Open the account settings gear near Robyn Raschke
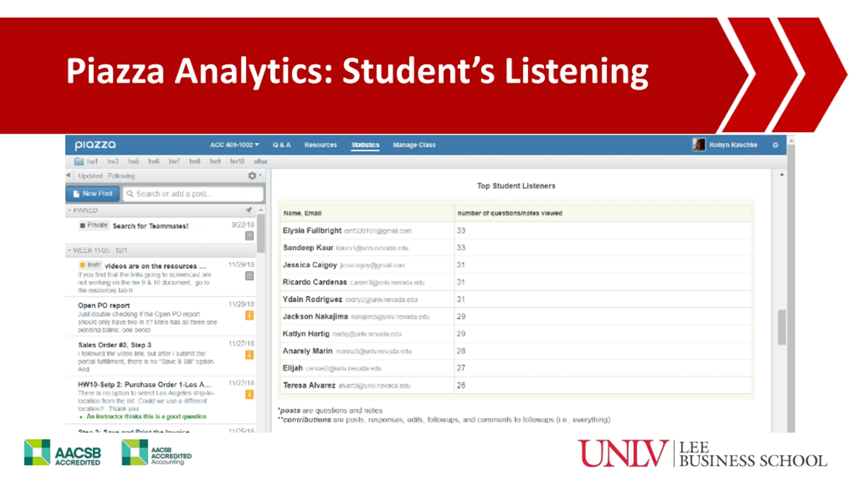 (775, 145)
